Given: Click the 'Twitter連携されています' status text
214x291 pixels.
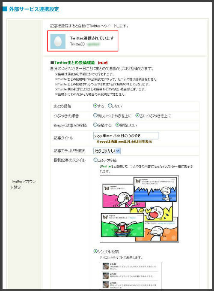Looking at the screenshot, I should point(92,38).
